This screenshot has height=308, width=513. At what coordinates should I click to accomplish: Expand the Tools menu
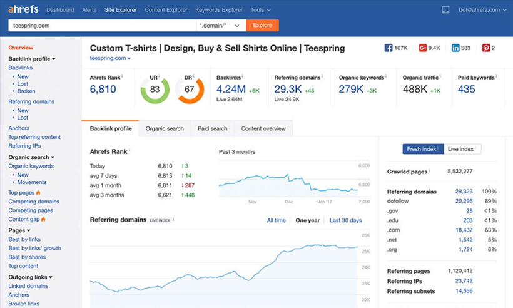[261, 10]
